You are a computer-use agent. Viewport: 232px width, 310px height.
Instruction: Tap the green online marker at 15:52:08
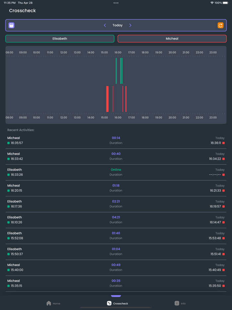tap(9, 238)
